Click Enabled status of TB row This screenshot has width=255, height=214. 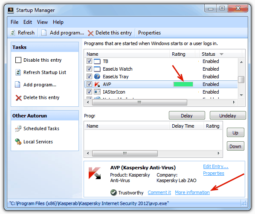click(x=211, y=61)
